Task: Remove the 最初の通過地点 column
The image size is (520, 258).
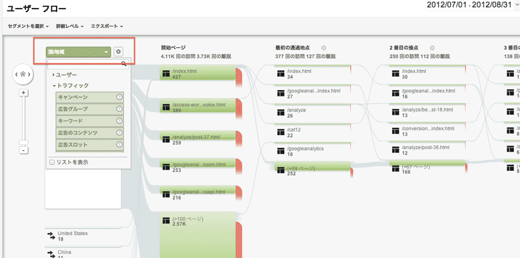Action: [x=324, y=48]
